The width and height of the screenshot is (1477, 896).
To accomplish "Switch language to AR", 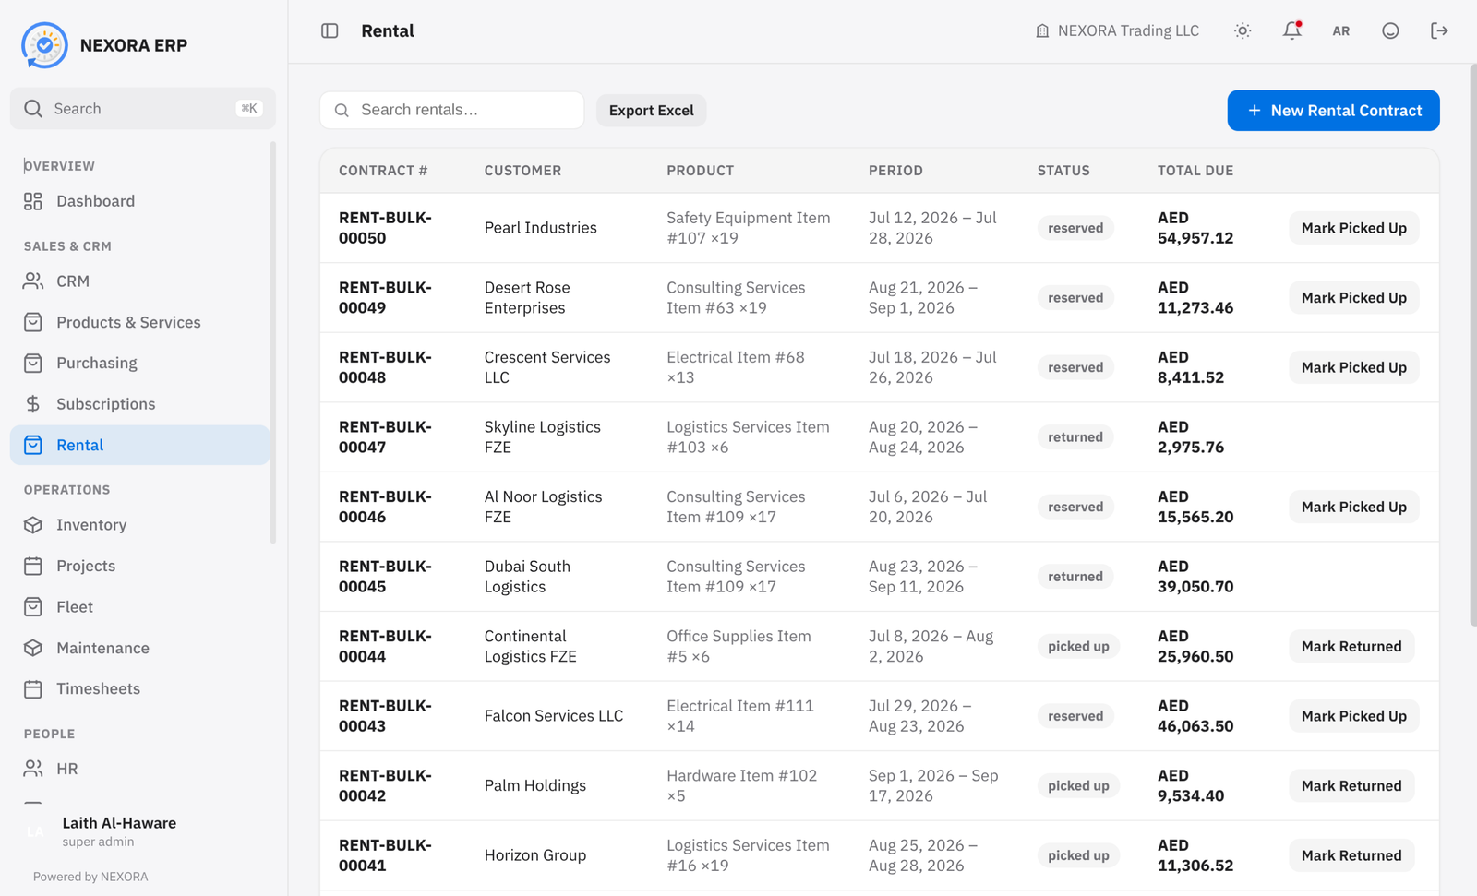I will (1341, 30).
